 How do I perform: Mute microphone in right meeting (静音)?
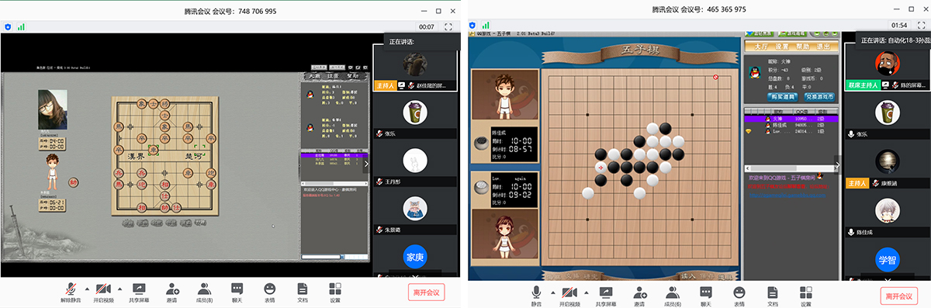pyautogui.click(x=536, y=293)
